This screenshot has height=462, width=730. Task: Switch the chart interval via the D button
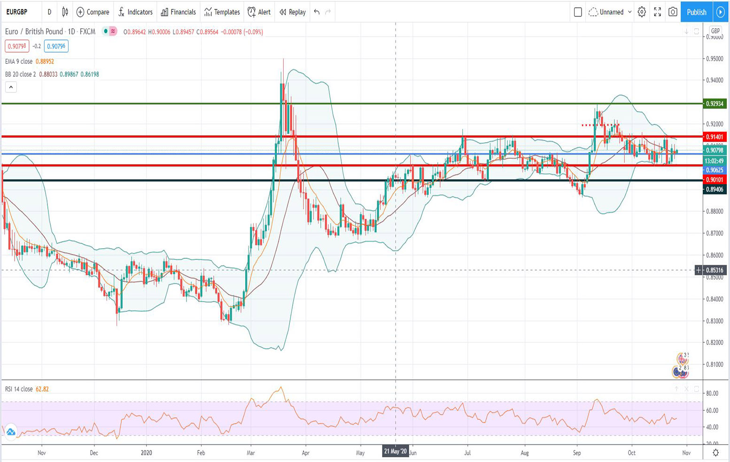tap(49, 12)
